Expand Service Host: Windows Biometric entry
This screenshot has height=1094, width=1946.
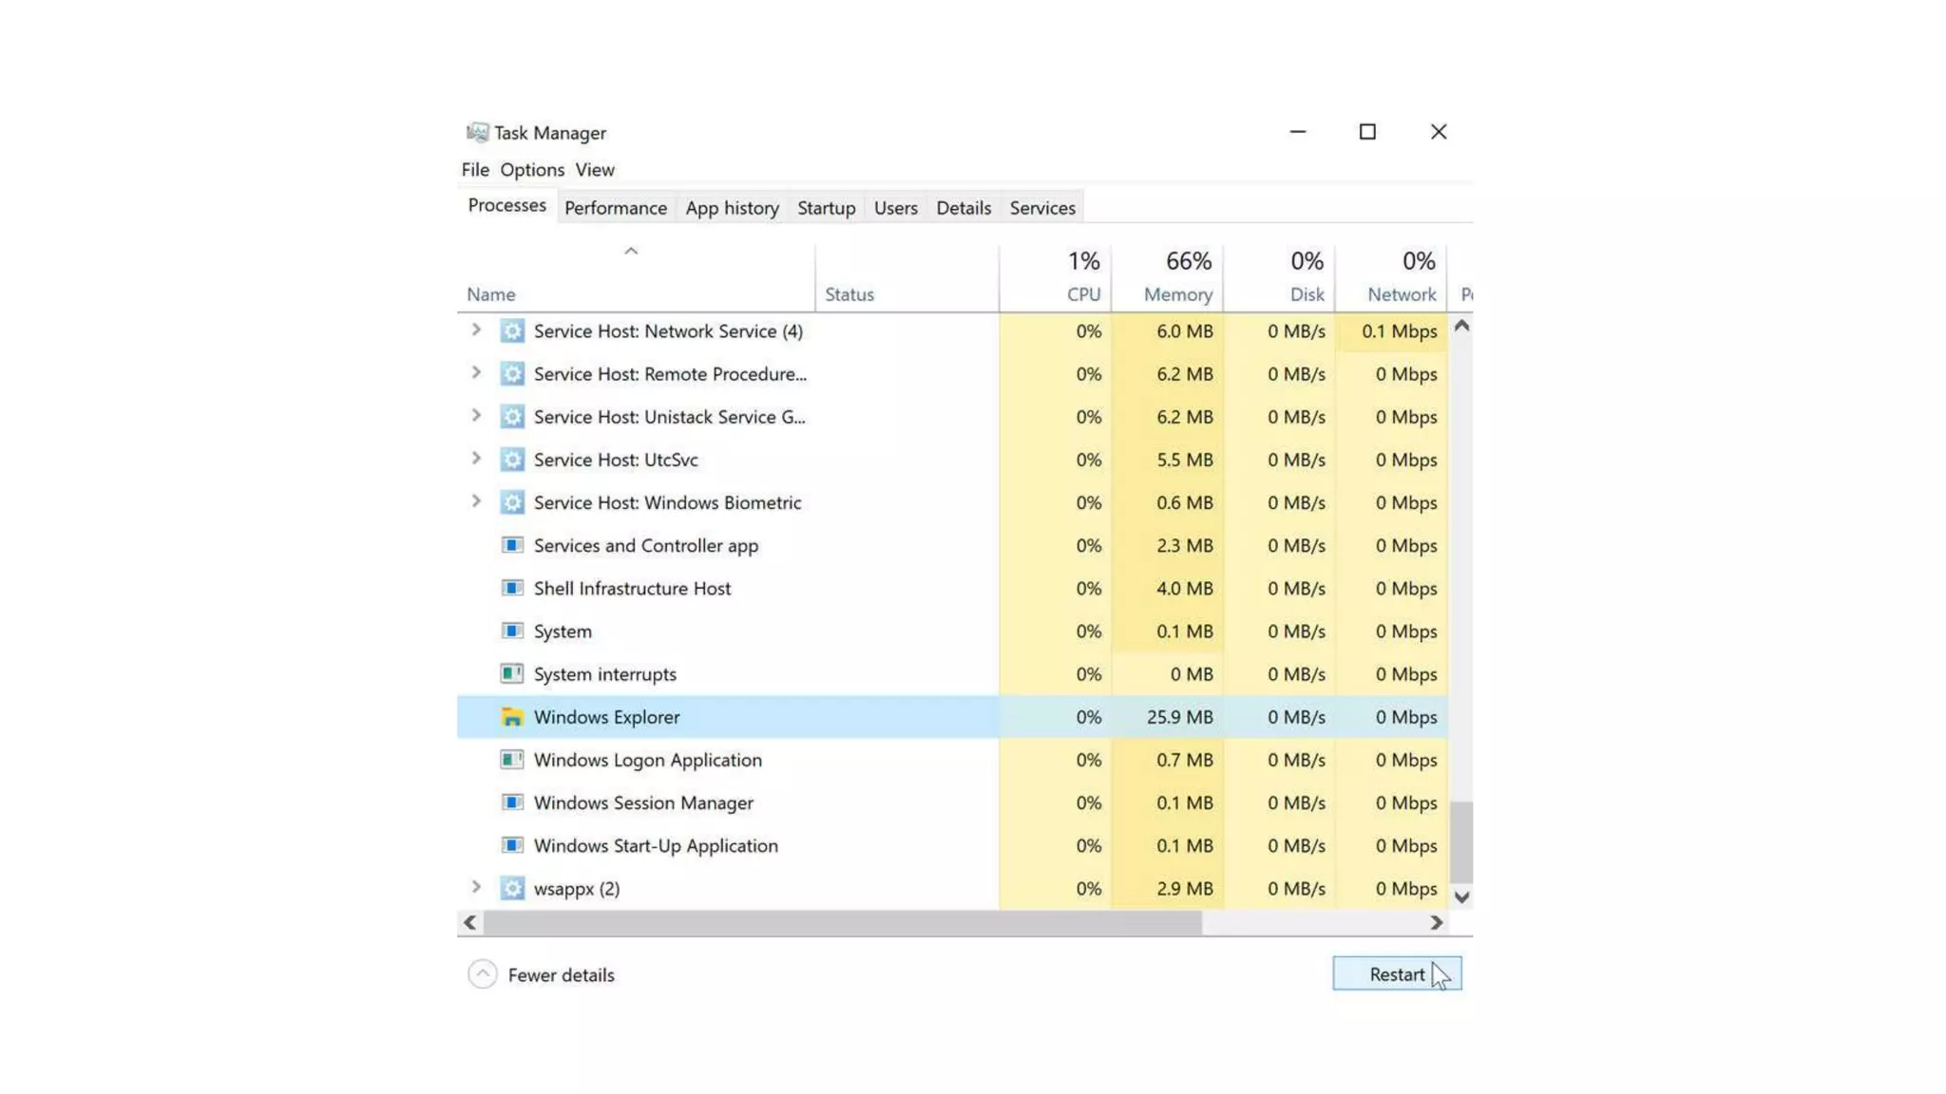(476, 501)
